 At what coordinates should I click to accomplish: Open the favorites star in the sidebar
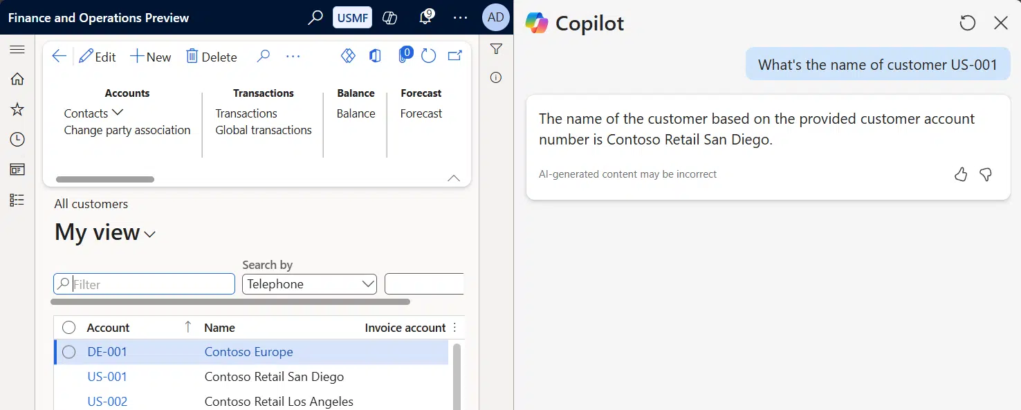[x=17, y=109]
